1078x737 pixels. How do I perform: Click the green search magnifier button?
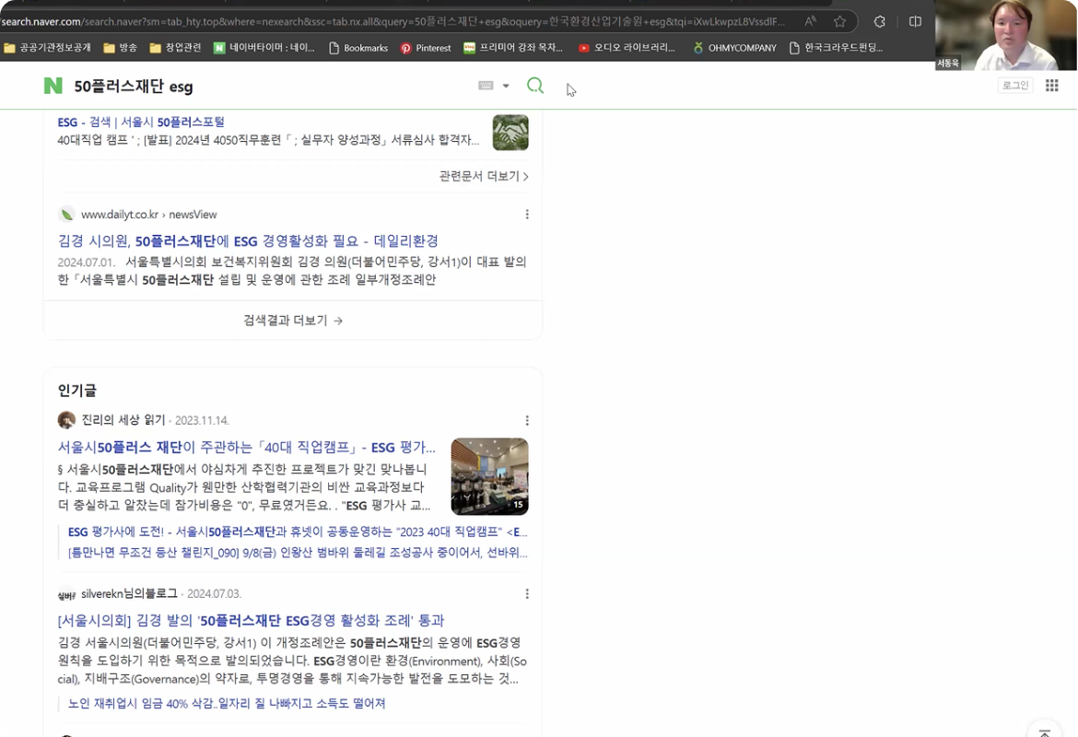point(535,86)
